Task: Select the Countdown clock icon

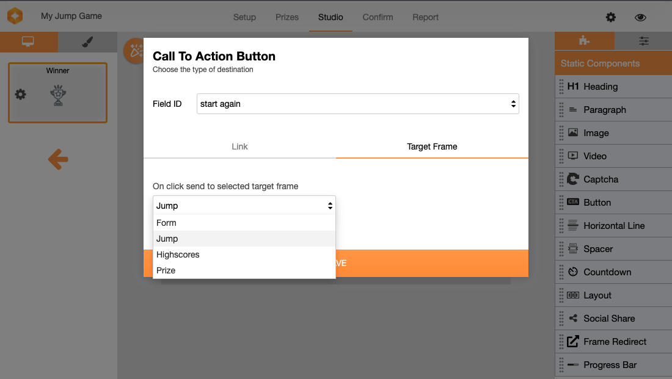Action: pos(573,272)
